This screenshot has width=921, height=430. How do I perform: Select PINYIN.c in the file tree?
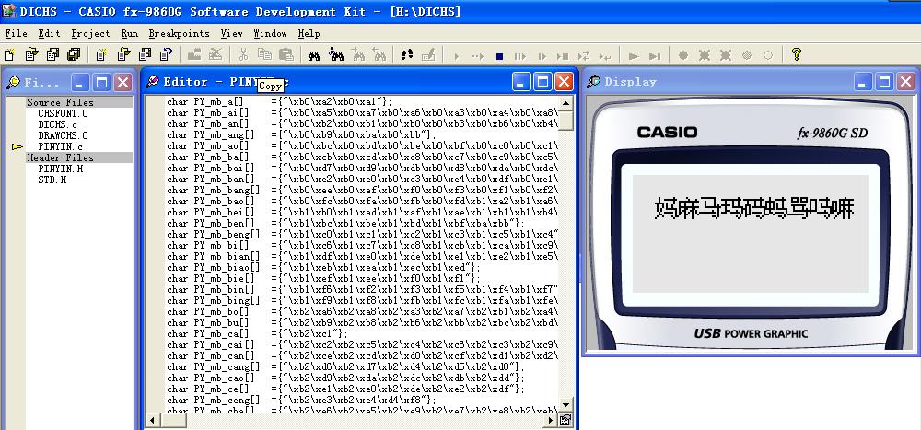click(x=60, y=146)
